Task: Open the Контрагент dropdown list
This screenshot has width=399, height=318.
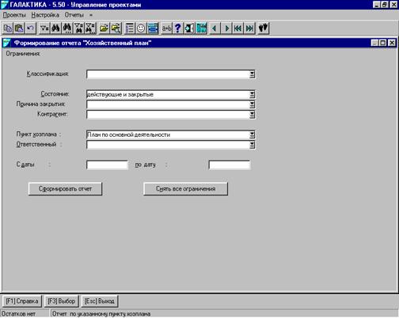Action: pos(252,115)
